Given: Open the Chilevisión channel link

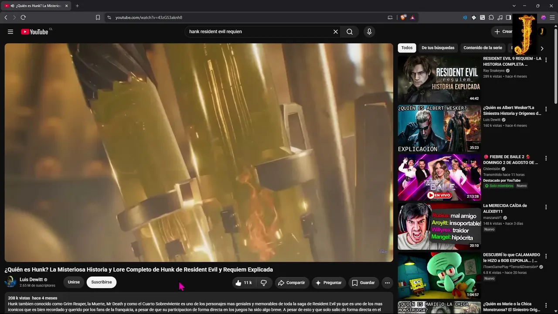Looking at the screenshot, I should (x=492, y=169).
